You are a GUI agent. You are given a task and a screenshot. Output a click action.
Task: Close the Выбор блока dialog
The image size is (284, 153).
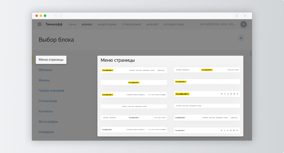[x=241, y=38]
